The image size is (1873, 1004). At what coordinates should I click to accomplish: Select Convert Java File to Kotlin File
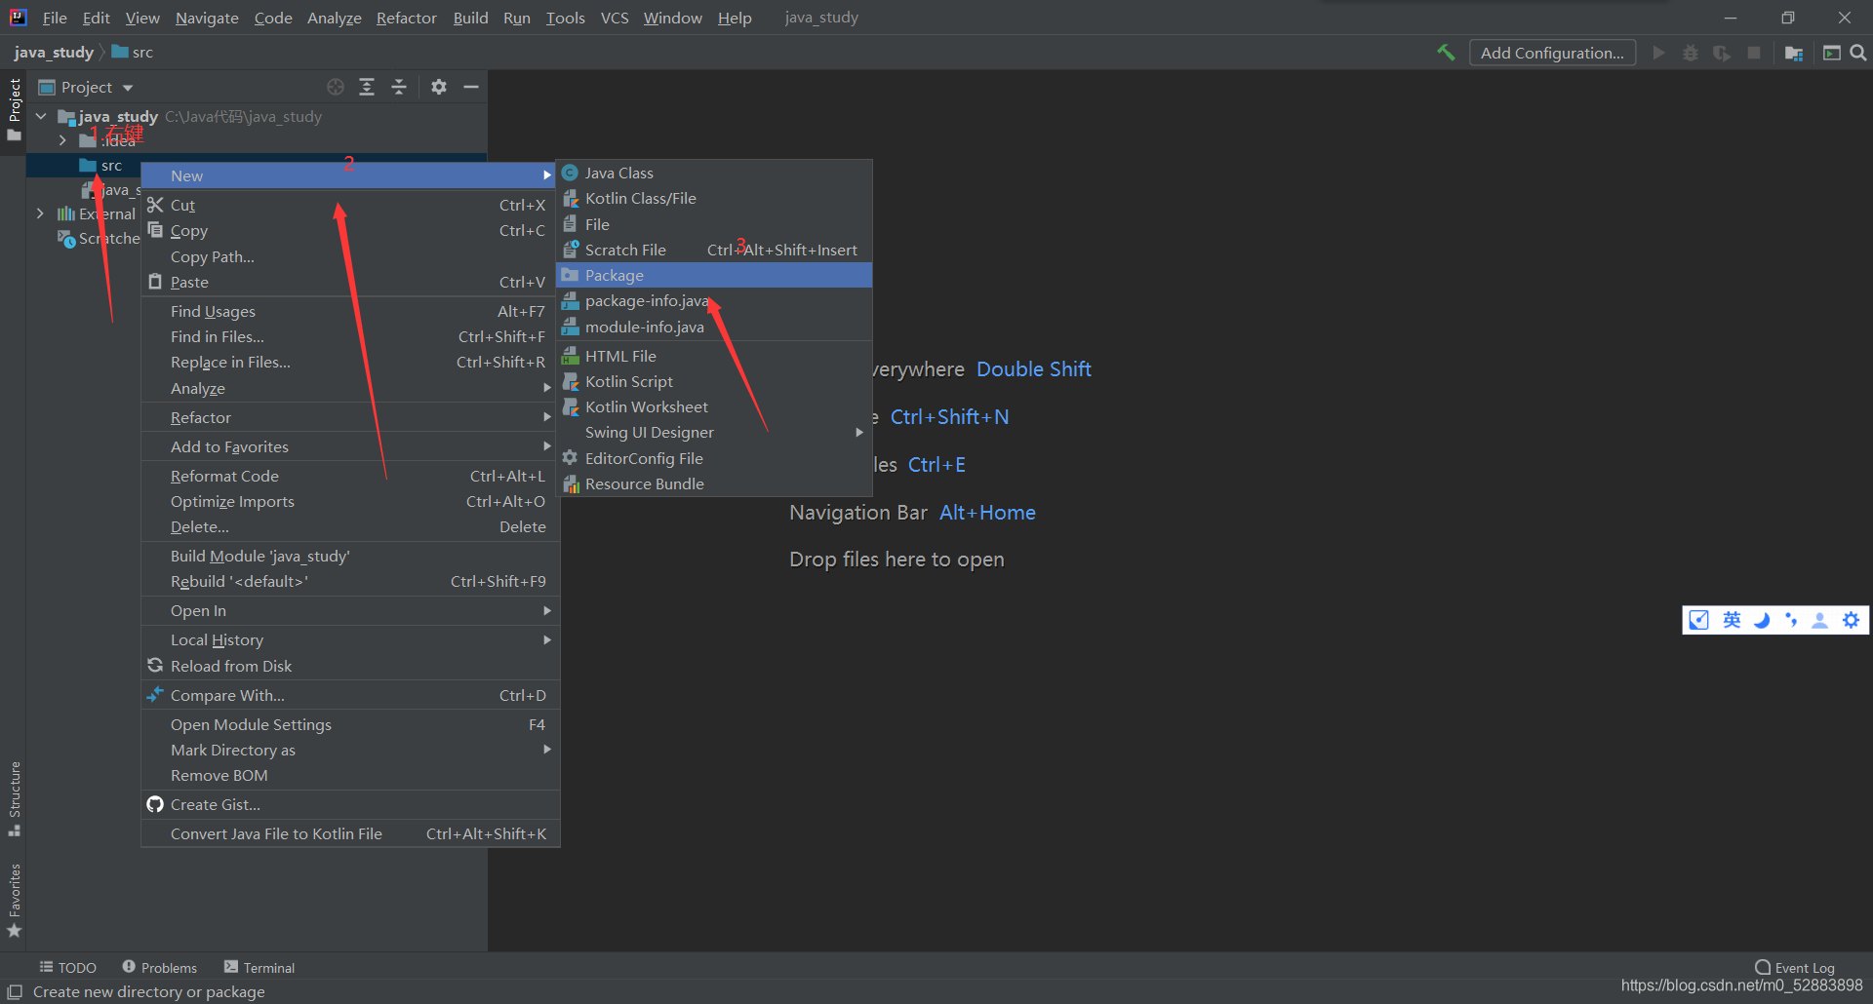pos(351,833)
